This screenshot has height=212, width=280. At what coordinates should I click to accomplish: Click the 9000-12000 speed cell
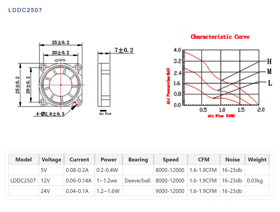(170, 191)
